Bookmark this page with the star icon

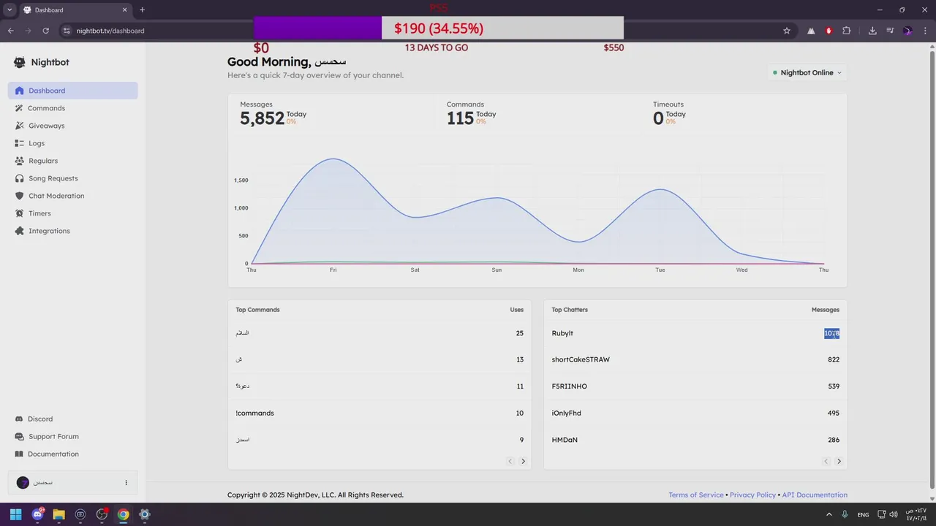tap(787, 31)
